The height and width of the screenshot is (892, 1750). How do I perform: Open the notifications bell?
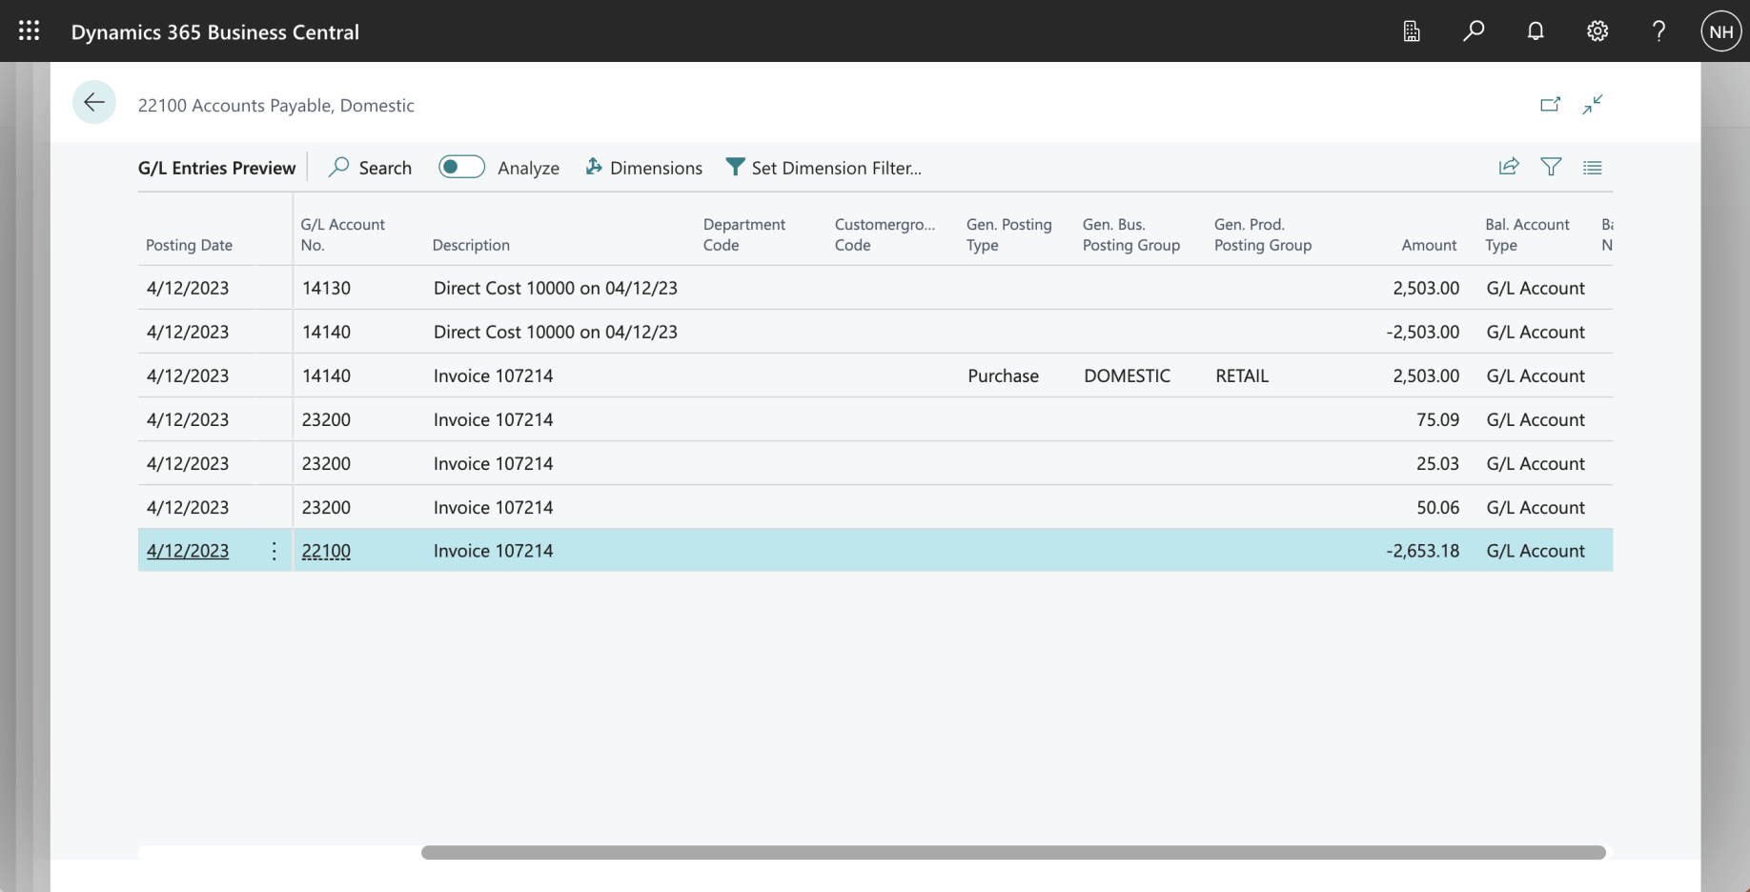(x=1535, y=30)
